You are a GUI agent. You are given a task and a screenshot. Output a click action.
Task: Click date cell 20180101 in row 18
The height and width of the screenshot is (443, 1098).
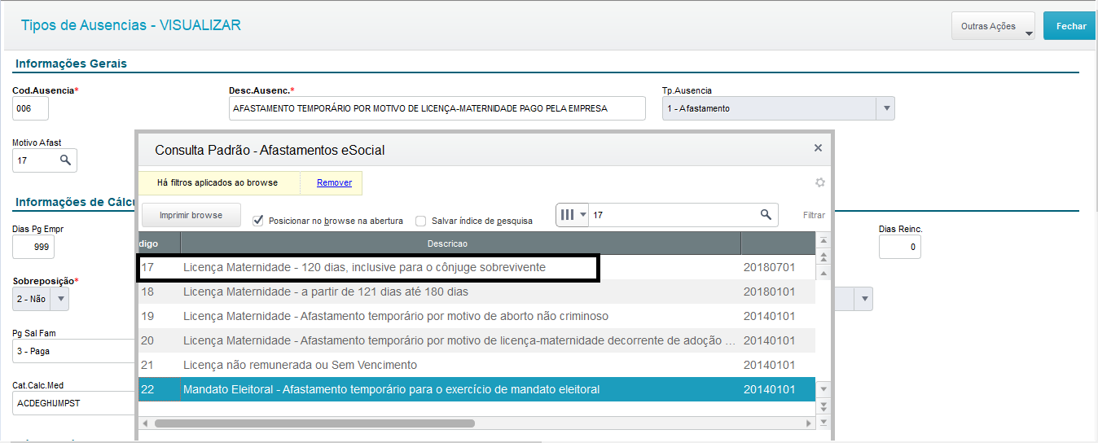769,292
